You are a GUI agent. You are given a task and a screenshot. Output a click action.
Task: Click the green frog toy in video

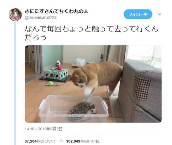(50, 84)
